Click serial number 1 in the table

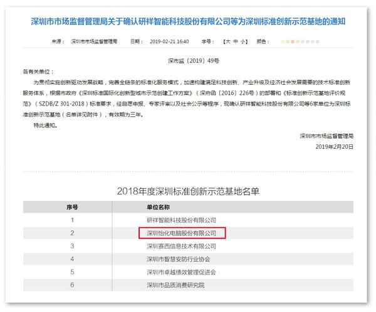(72, 220)
